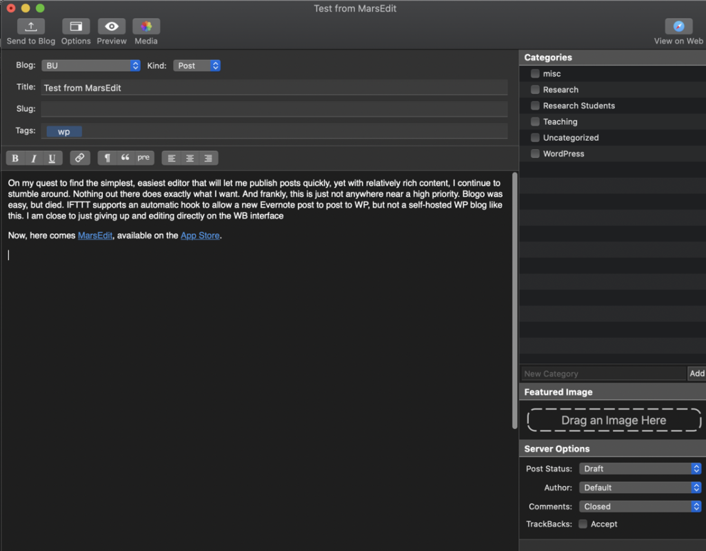Enable the TrackBacks Accept checkbox
Screen dimensions: 706x551
pyautogui.click(x=583, y=524)
